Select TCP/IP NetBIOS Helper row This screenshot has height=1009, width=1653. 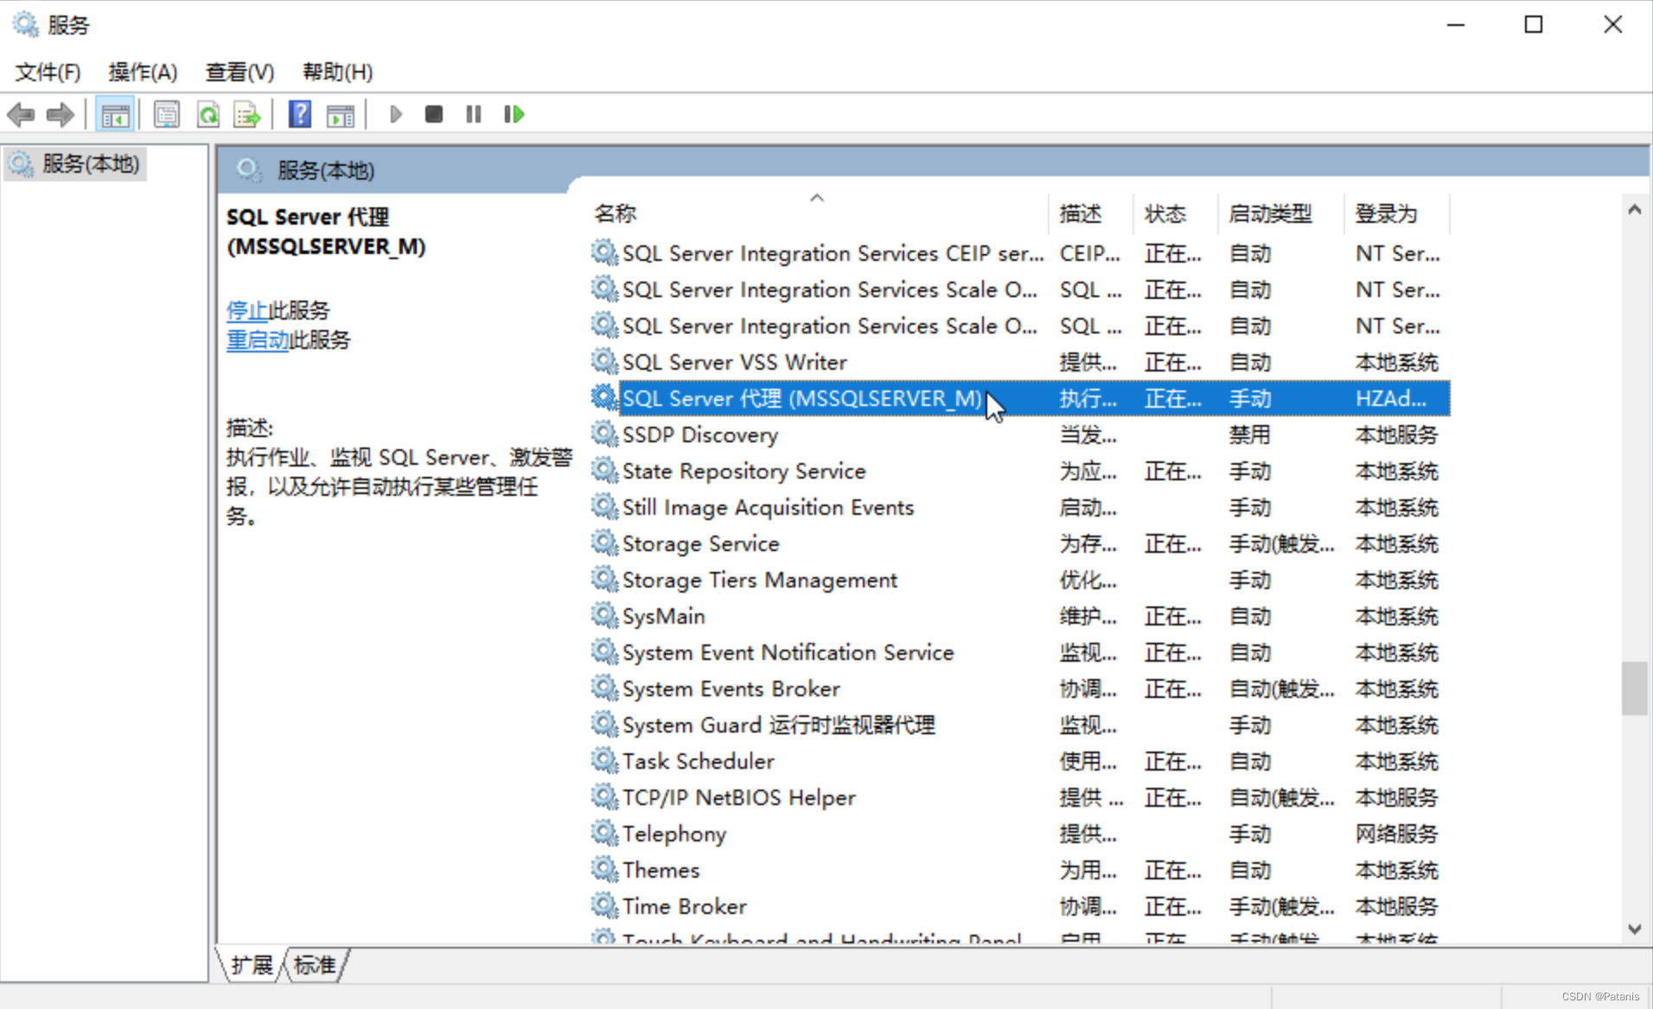(1019, 797)
